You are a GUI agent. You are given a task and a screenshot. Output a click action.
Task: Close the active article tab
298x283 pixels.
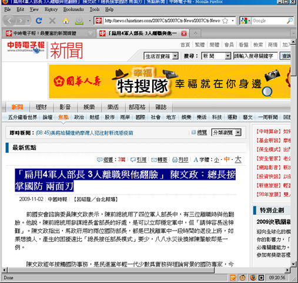click(184, 34)
